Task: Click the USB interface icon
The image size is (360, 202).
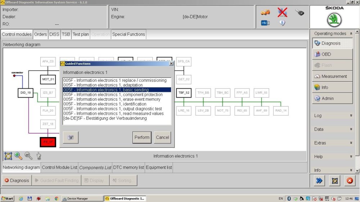Action: (265, 23)
